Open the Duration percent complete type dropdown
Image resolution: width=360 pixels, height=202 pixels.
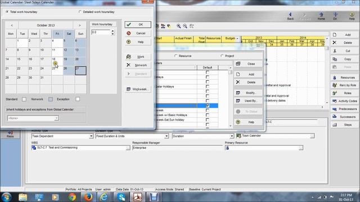[x=232, y=136]
